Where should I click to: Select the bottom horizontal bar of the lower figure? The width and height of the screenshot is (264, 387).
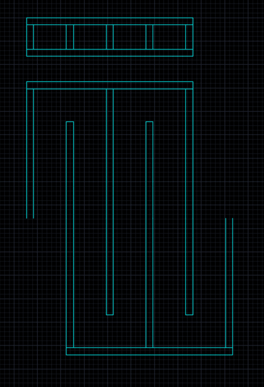[x=149, y=351]
